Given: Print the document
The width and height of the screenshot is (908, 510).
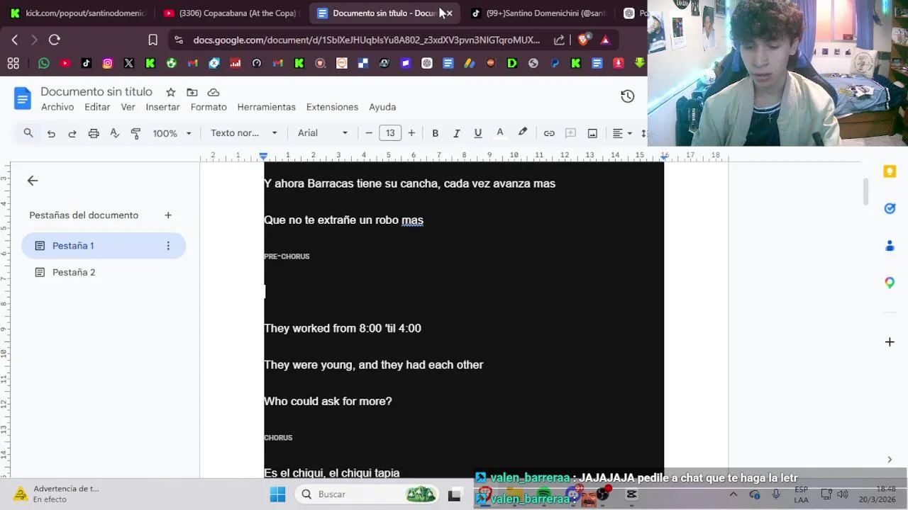Looking at the screenshot, I should (x=94, y=133).
